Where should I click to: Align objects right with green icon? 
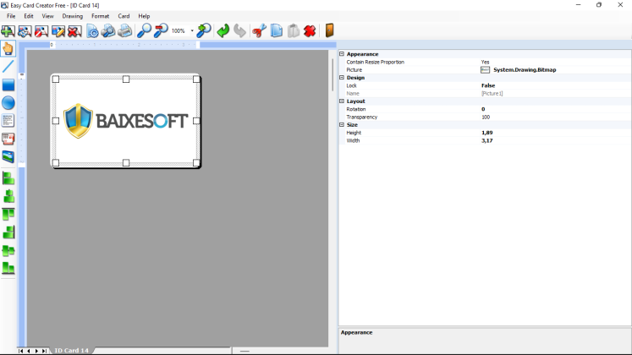tap(8, 232)
